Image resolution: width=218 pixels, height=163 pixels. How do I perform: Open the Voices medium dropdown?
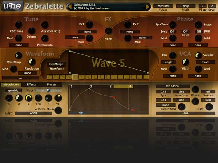point(163,6)
